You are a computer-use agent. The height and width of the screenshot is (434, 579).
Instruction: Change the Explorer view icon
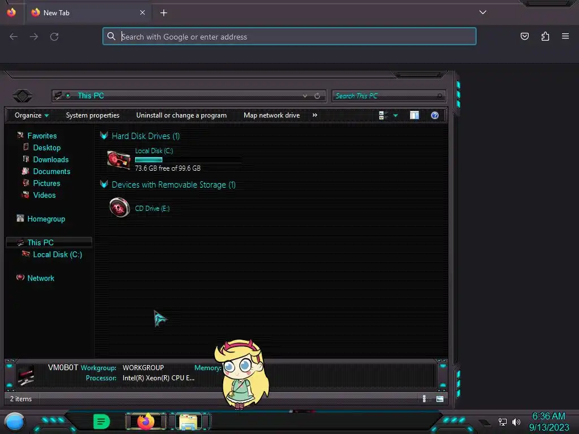[383, 115]
